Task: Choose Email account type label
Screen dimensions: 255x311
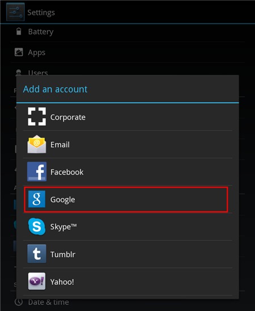Action: tap(60, 144)
